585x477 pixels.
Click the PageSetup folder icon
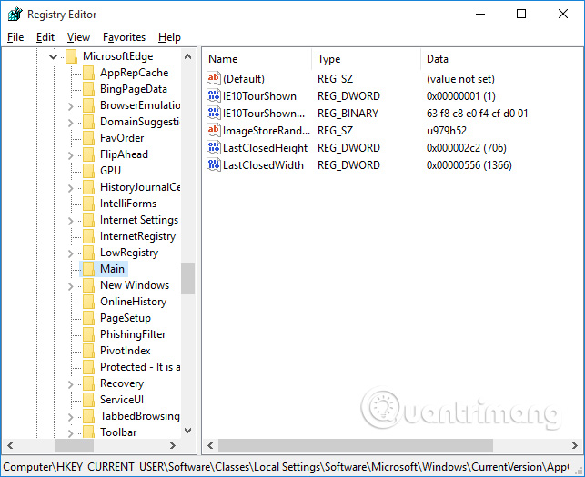[x=88, y=318]
